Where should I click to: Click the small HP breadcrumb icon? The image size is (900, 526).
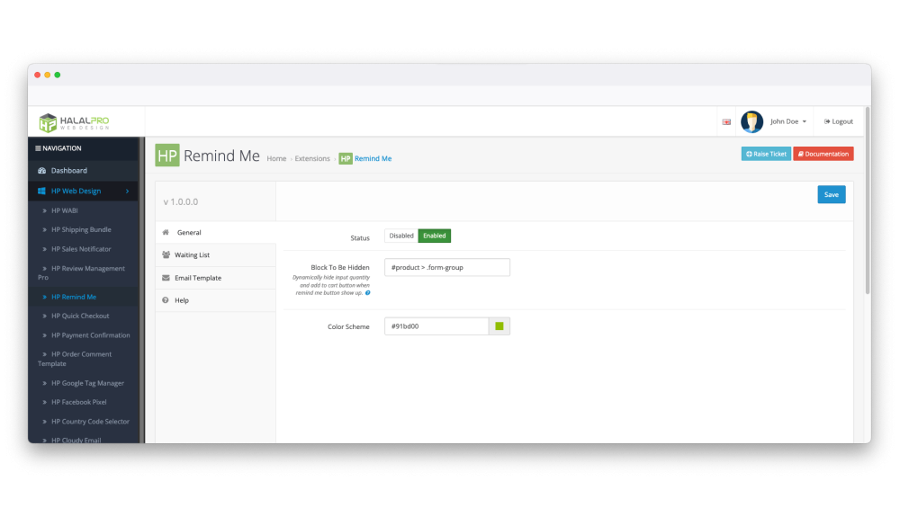pyautogui.click(x=345, y=158)
